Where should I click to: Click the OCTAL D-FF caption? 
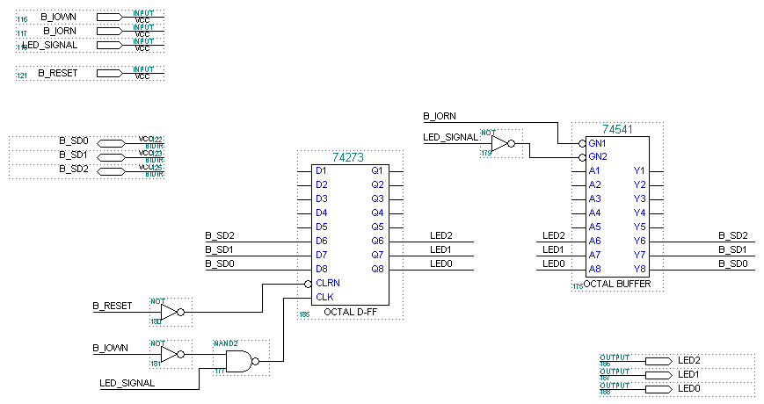coord(351,312)
